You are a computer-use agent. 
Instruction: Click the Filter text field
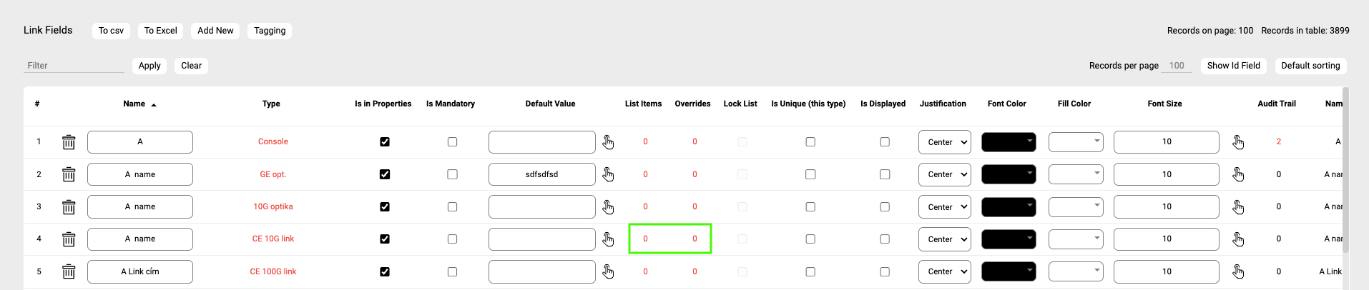74,66
